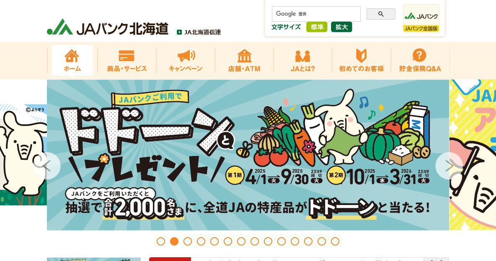Click the 初めてのお客様 beginner mark icon

tap(361, 56)
